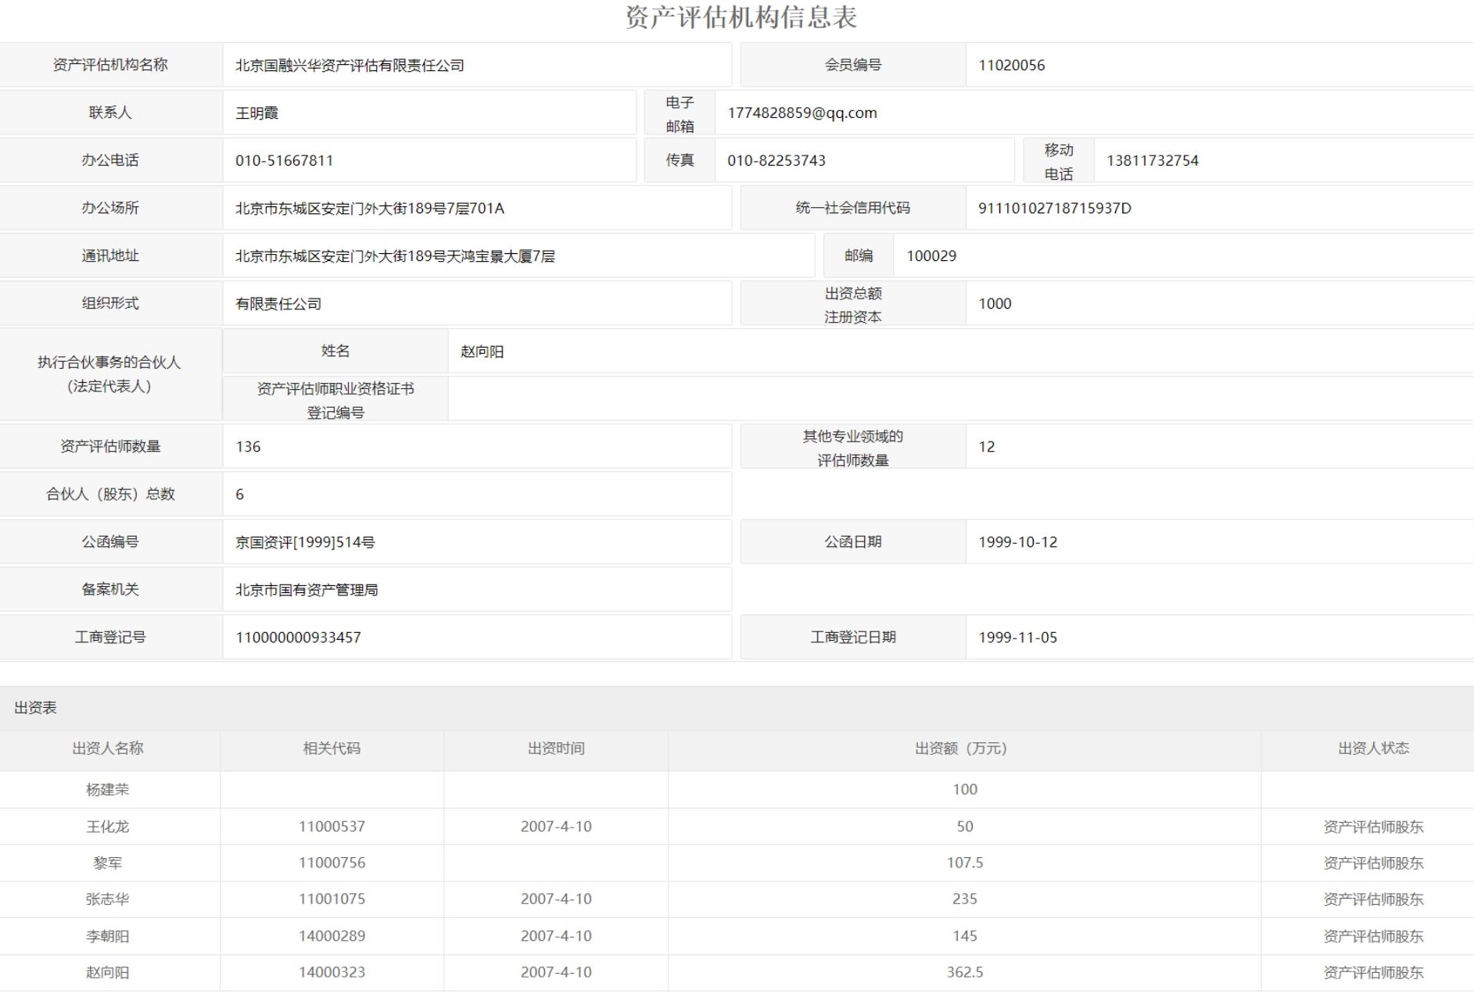Click office phone 010-51667811
1474x1001 pixels.
[x=284, y=161]
